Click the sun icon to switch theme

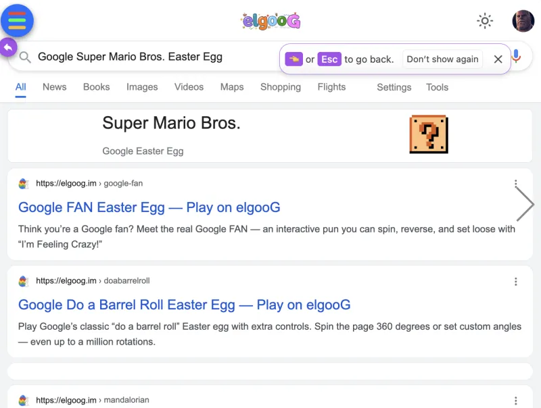pyautogui.click(x=485, y=21)
